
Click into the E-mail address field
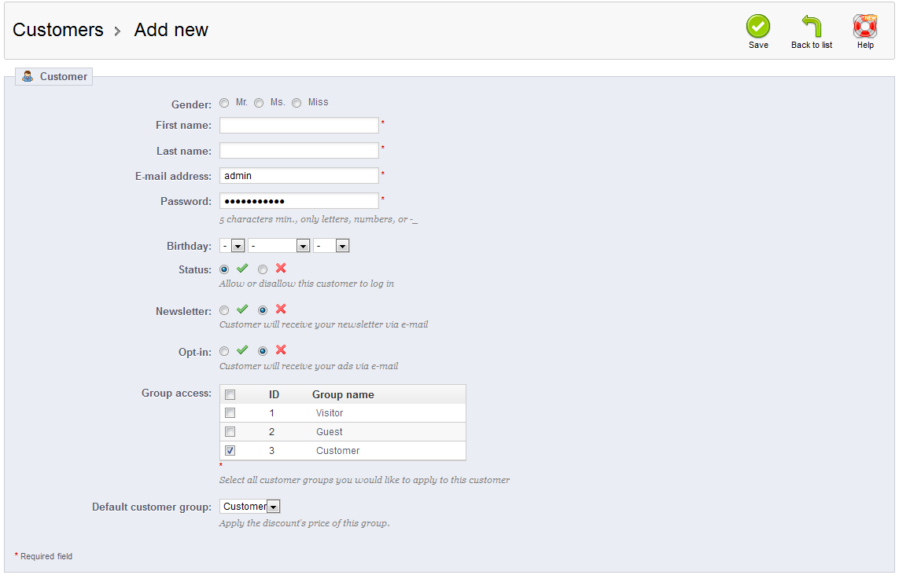click(x=299, y=176)
